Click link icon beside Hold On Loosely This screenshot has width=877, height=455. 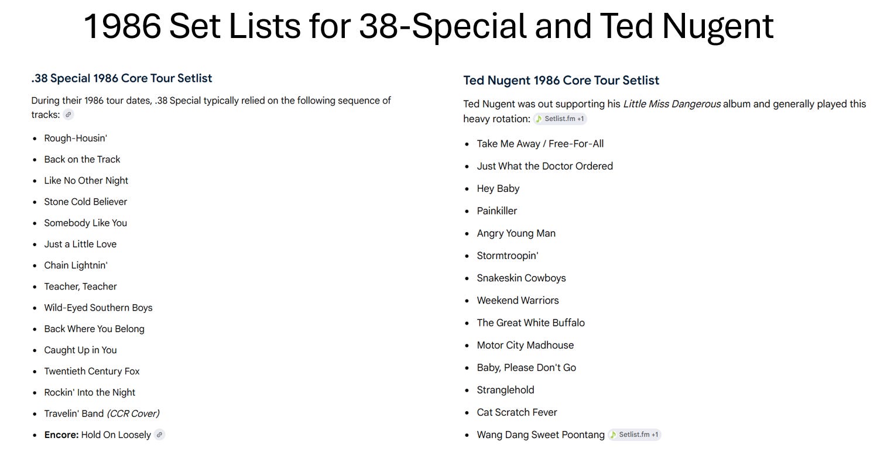(159, 435)
